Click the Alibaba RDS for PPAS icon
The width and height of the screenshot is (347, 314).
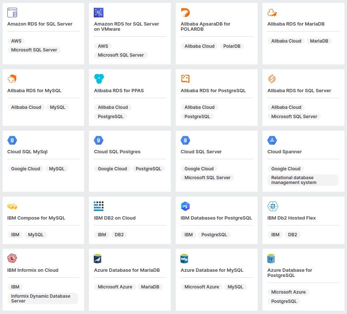pyautogui.click(x=99, y=79)
